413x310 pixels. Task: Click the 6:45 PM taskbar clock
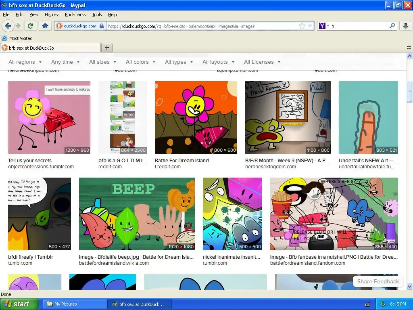click(398, 304)
